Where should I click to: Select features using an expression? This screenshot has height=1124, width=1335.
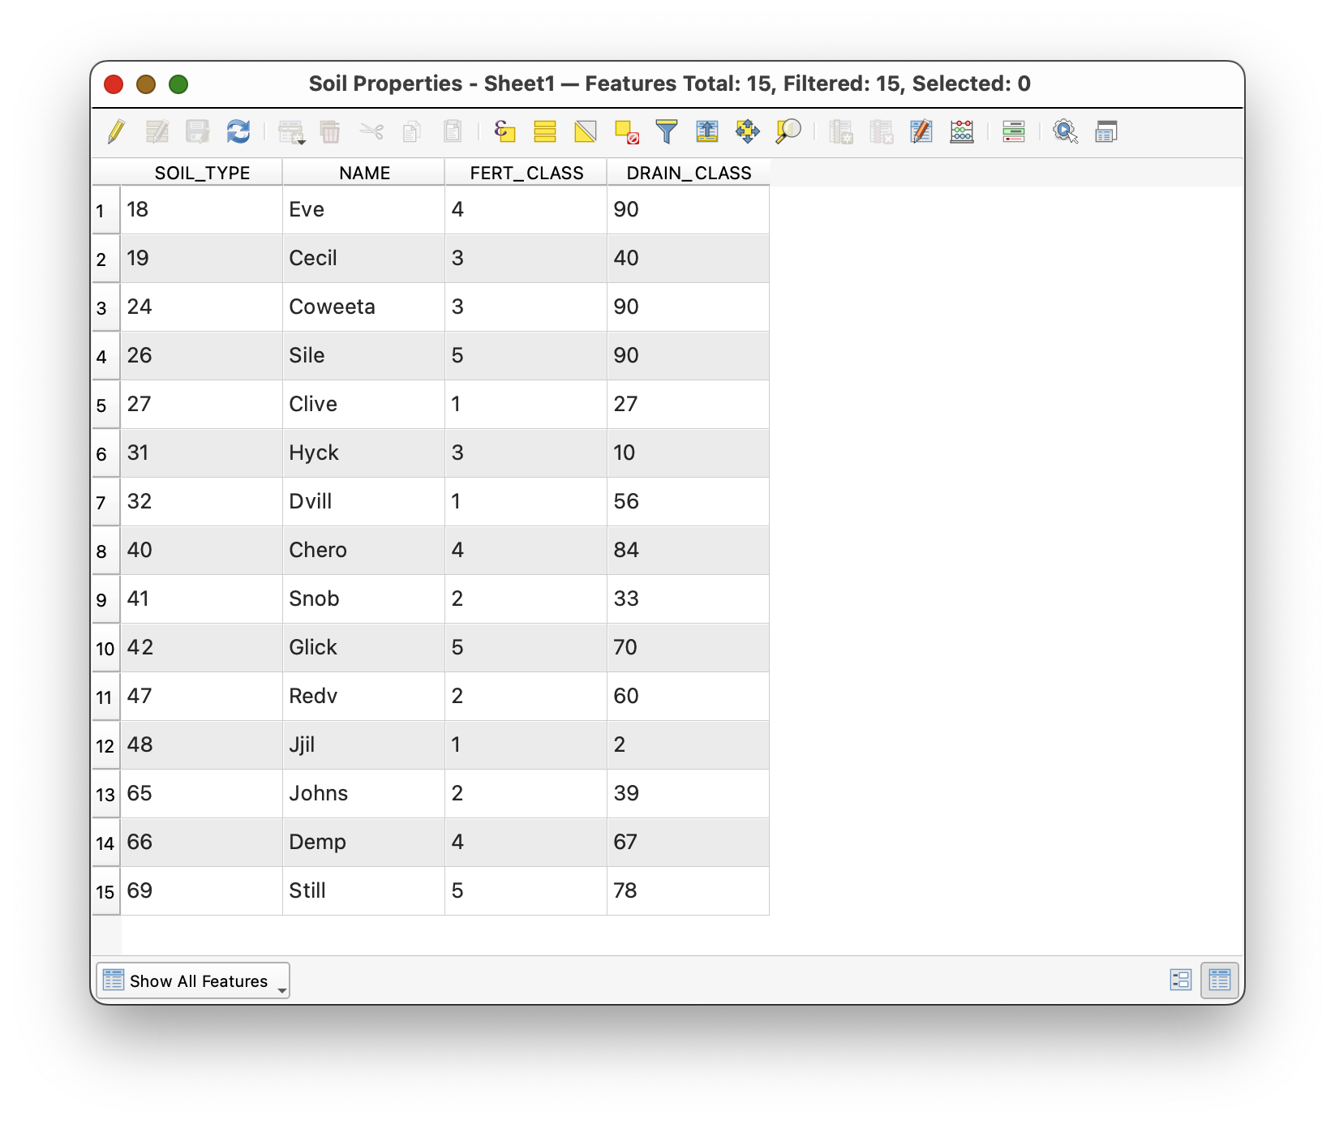[504, 131]
